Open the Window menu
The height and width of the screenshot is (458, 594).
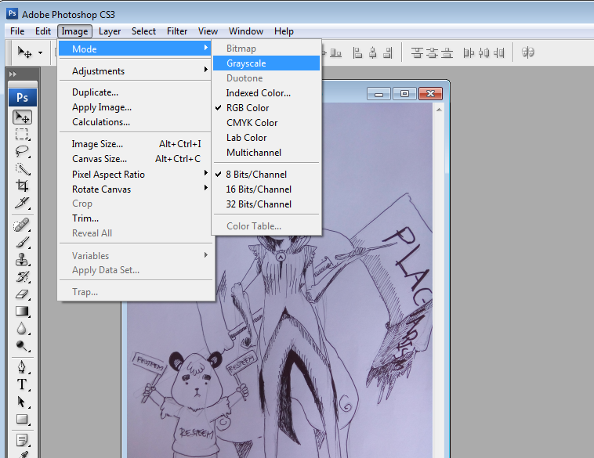click(246, 31)
